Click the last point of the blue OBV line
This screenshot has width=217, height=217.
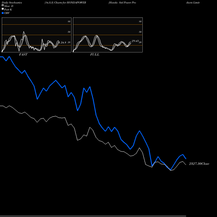pos(186,159)
